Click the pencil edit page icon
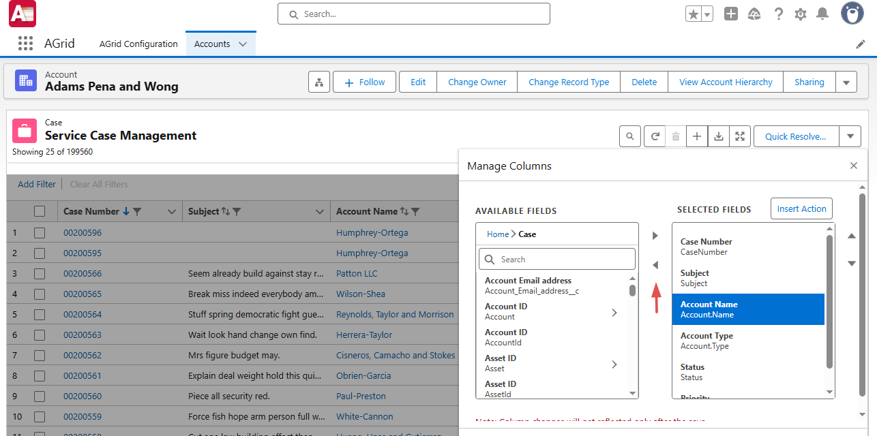The image size is (877, 436). coord(861,44)
